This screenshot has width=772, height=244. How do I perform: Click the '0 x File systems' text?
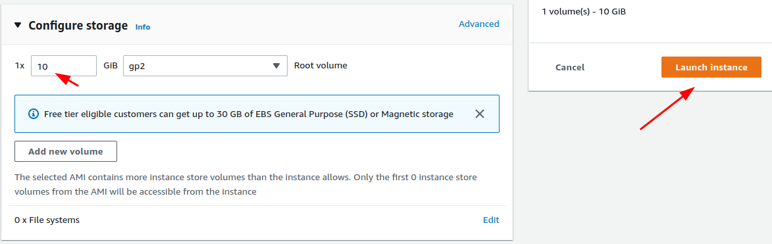click(47, 220)
